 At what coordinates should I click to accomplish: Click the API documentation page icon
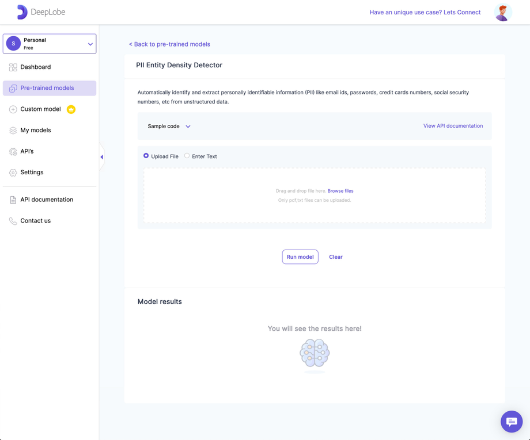[x=13, y=200]
